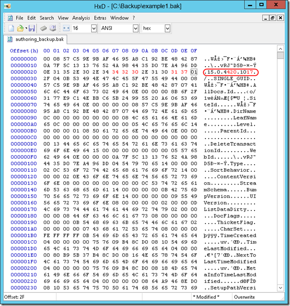Expand the bytes per row dropdown showing 16
The height and width of the screenshot is (306, 290).
pyautogui.click(x=94, y=28)
